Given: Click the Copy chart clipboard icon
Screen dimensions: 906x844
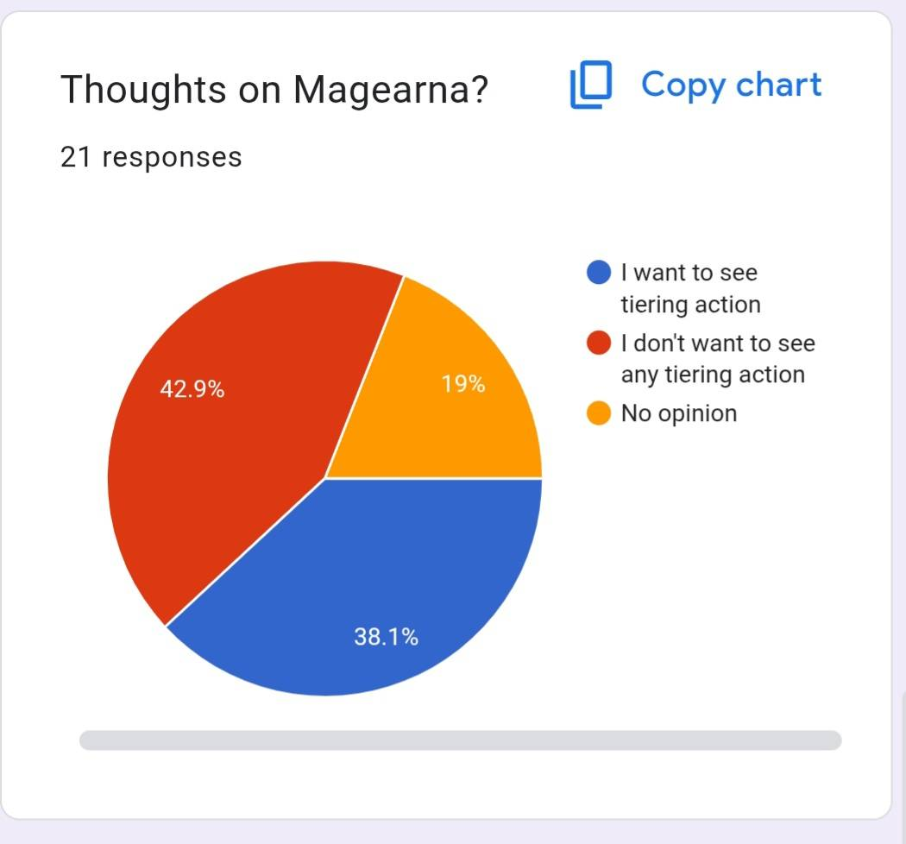Looking at the screenshot, I should (x=590, y=85).
